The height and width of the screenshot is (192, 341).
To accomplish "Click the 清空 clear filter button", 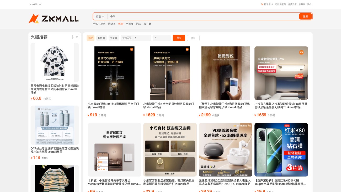I will point(193,38).
